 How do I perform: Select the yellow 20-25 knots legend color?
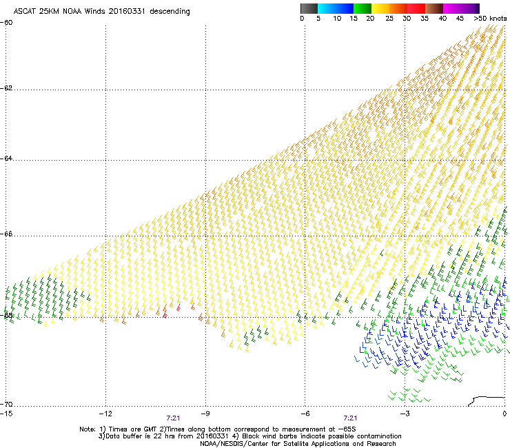point(380,8)
